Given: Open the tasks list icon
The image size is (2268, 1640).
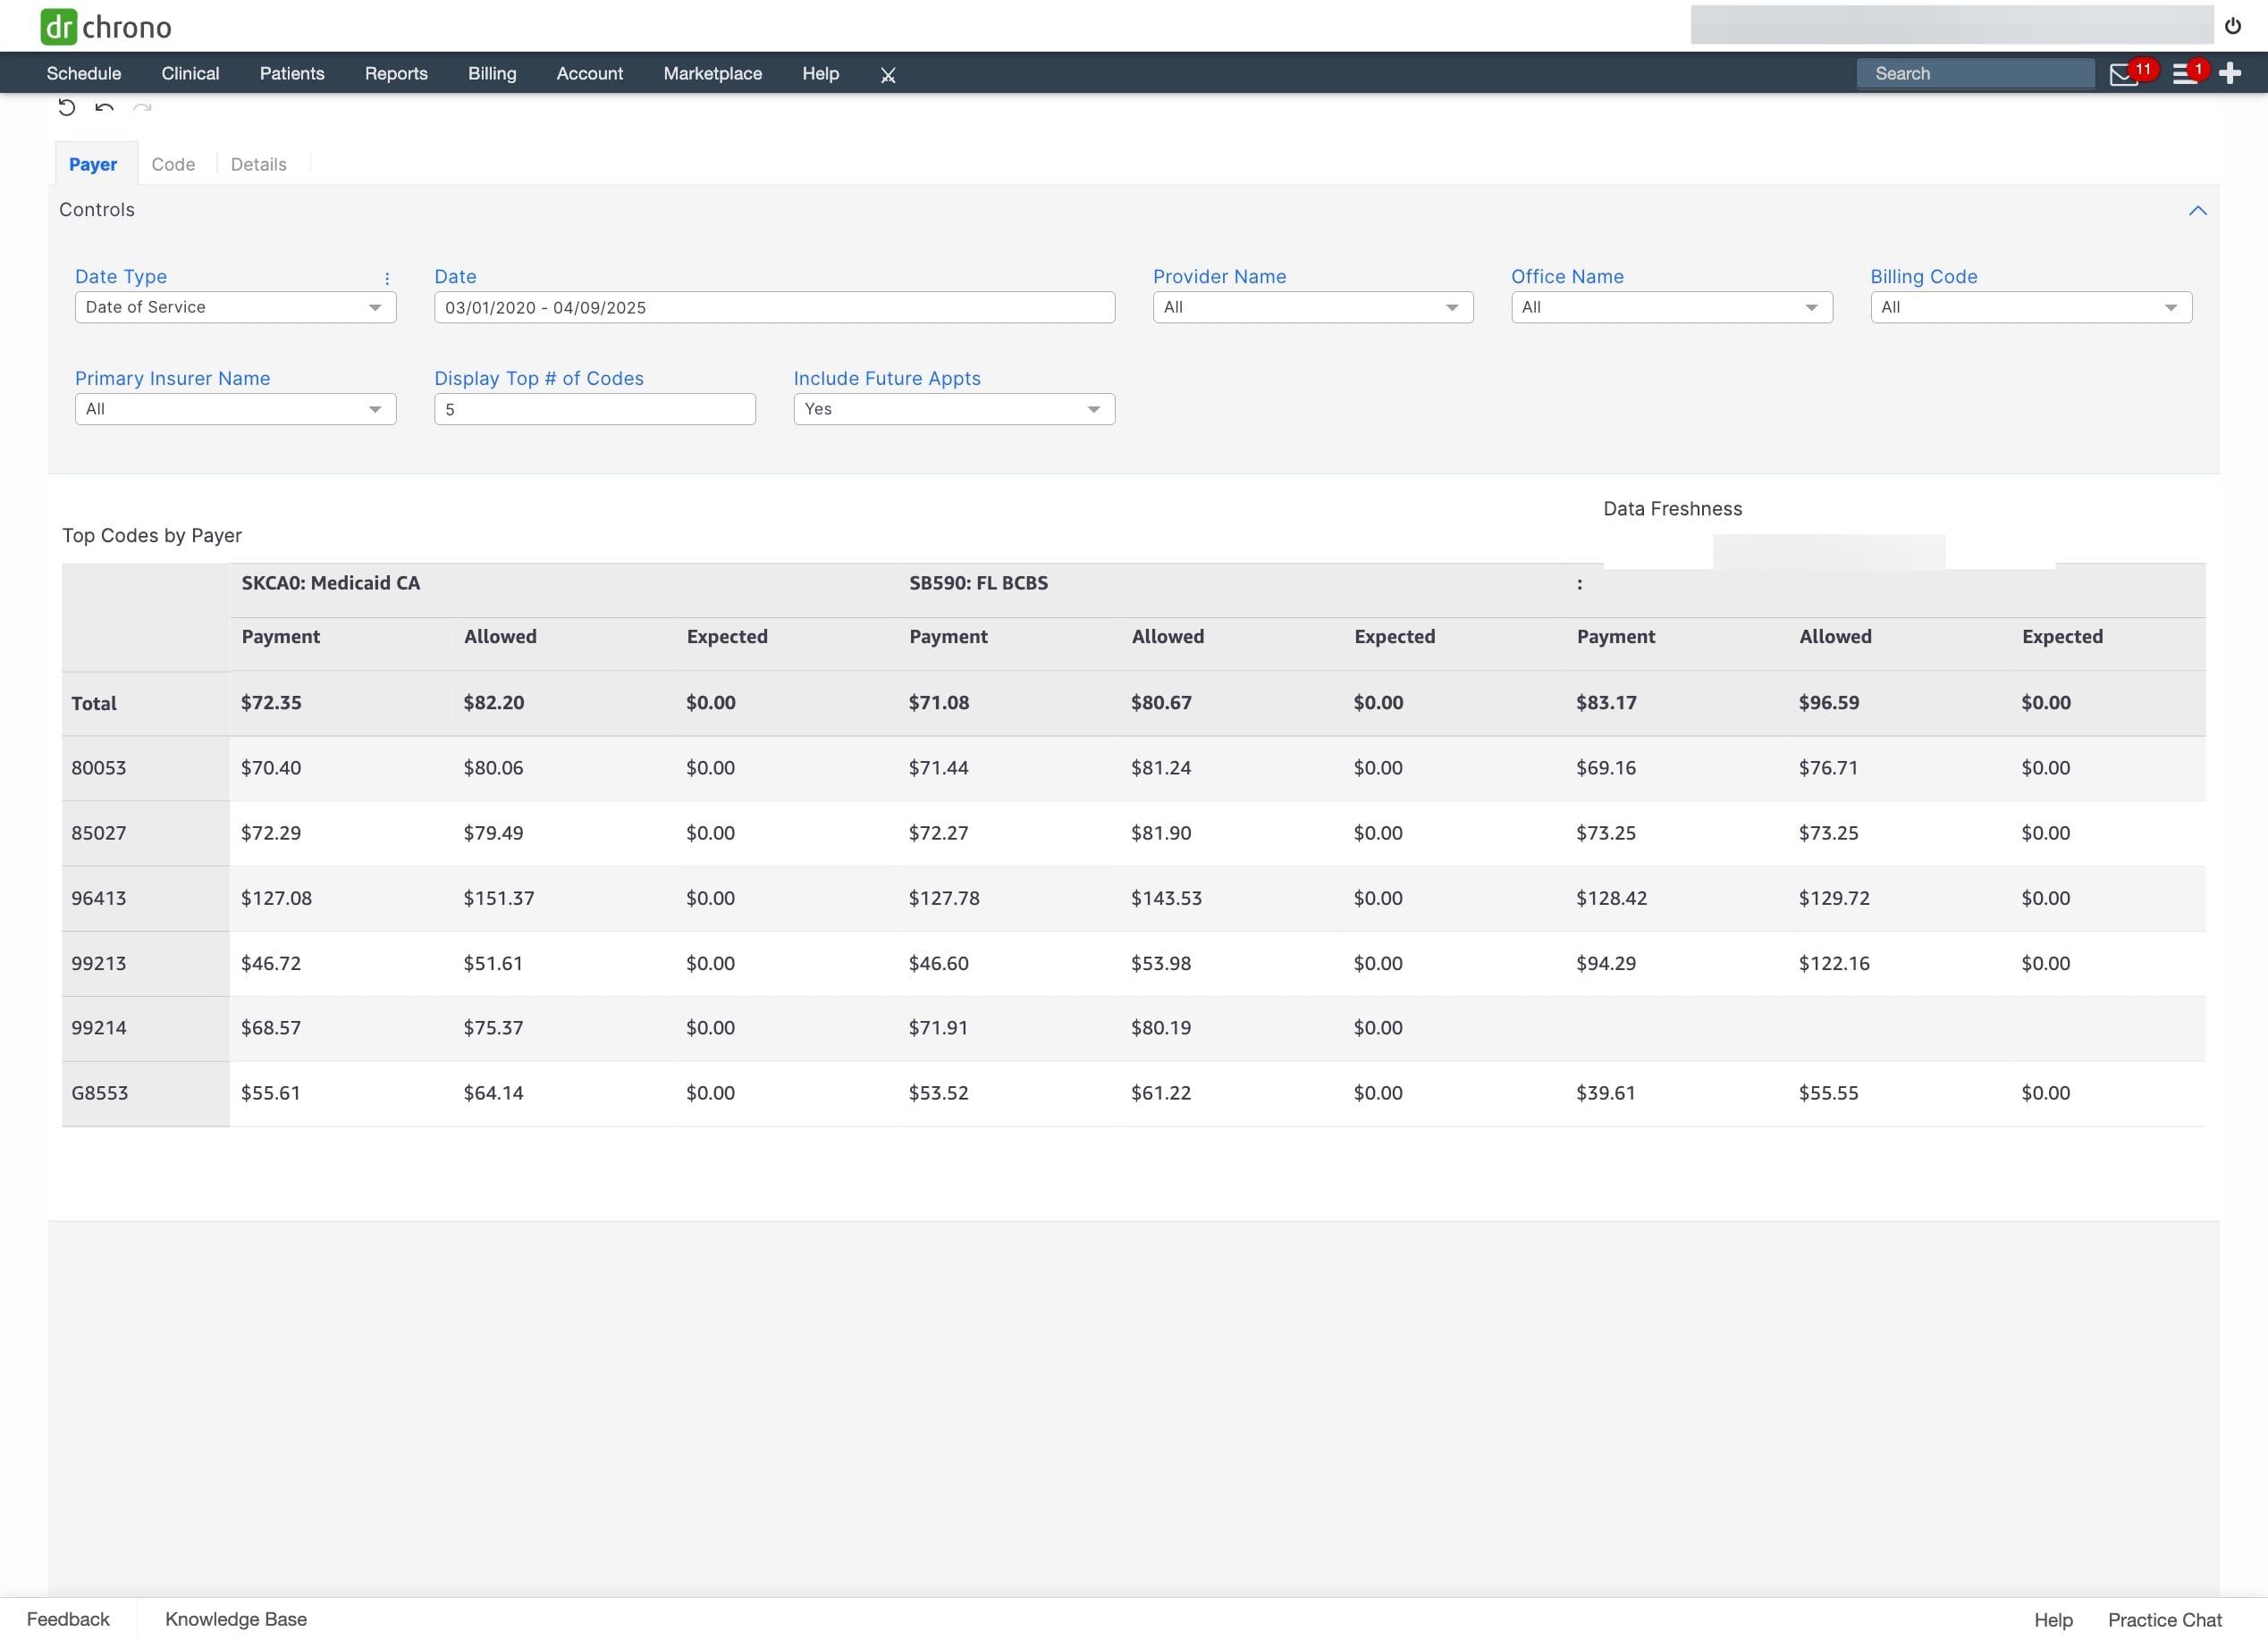Looking at the screenshot, I should point(2184,75).
